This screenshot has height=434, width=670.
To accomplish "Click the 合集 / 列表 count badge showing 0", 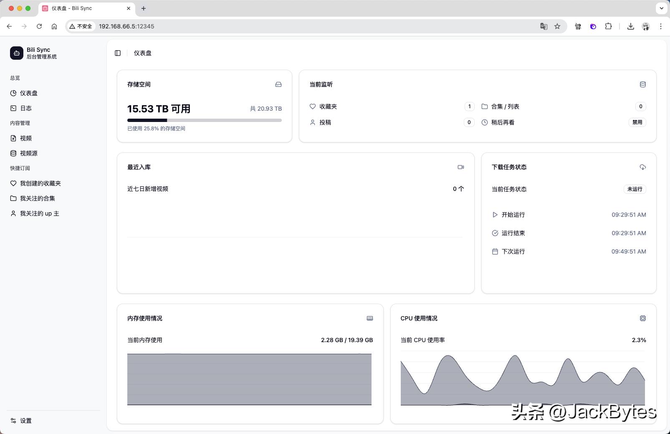I will pyautogui.click(x=641, y=107).
